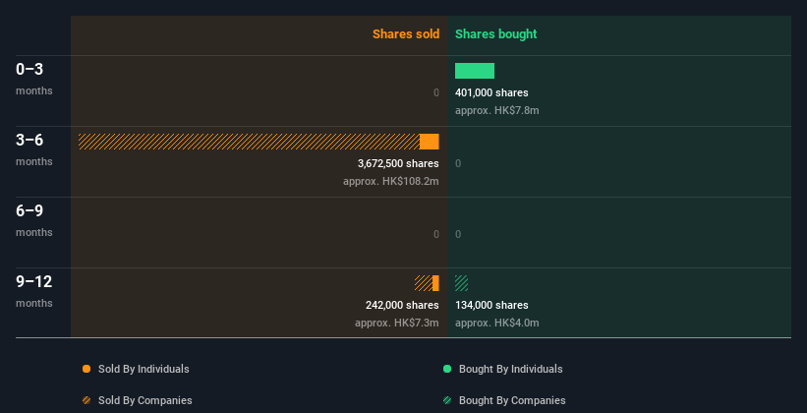This screenshot has height=413, width=807.
Task: Click the '3,672,500 shares' value
Action: click(x=398, y=163)
